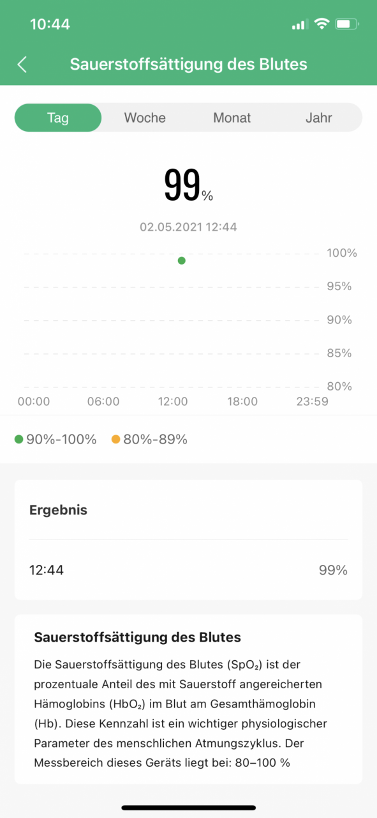Tap the 99% value in Ergebnis row

click(333, 570)
